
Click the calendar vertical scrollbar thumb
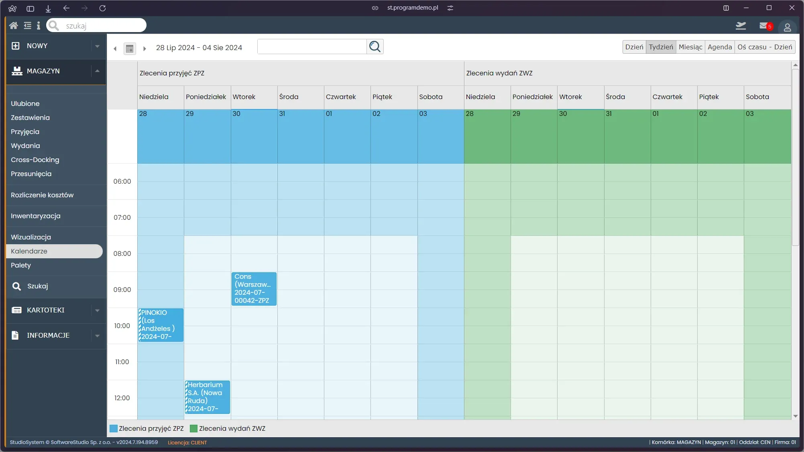pyautogui.click(x=795, y=157)
